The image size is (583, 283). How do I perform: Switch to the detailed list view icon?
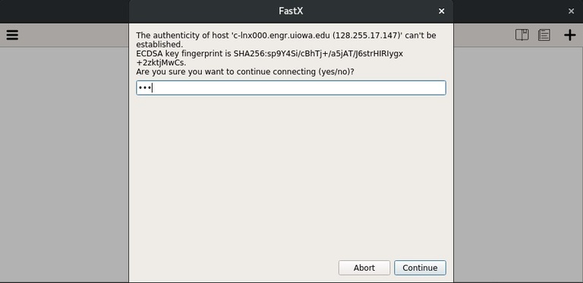pyautogui.click(x=544, y=36)
